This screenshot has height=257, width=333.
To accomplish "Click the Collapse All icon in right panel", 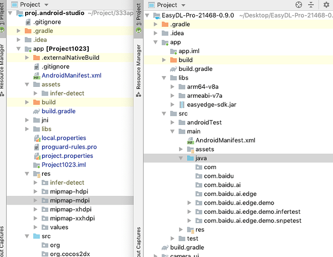I will pyautogui.click(x=311, y=5).
